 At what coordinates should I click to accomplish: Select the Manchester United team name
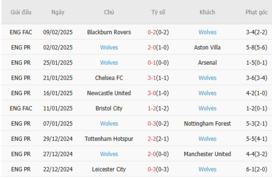pyautogui.click(x=207, y=154)
